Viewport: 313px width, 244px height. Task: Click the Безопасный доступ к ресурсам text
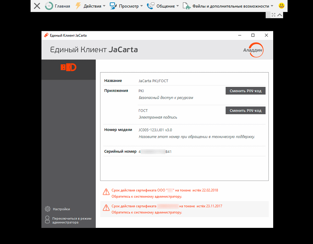(166, 98)
